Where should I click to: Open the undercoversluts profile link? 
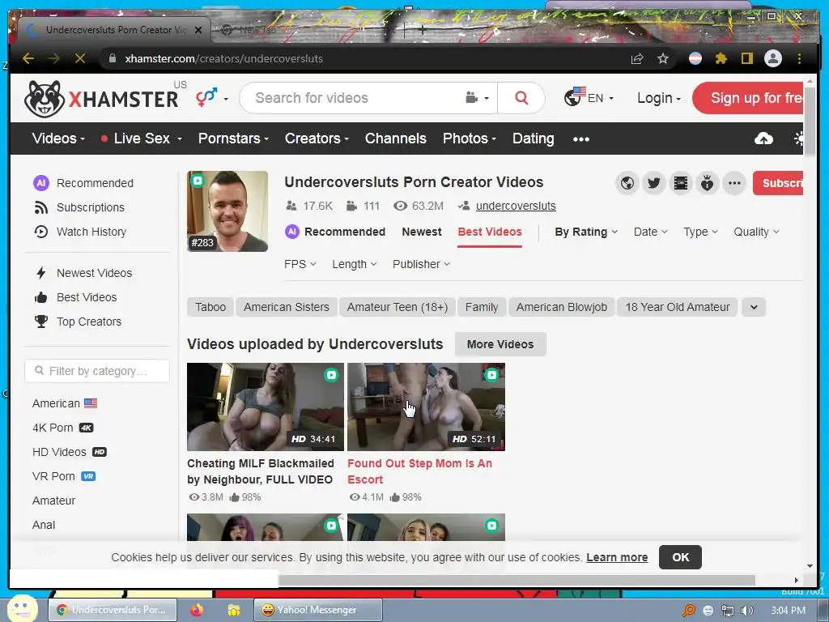click(x=516, y=206)
